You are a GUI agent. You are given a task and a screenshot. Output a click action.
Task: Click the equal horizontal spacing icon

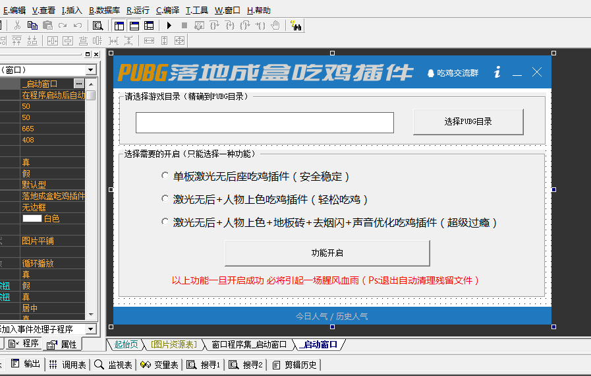tap(113, 40)
